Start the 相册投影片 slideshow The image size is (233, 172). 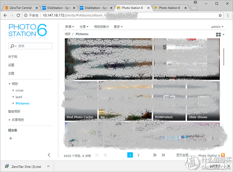pyautogui.click(x=101, y=27)
